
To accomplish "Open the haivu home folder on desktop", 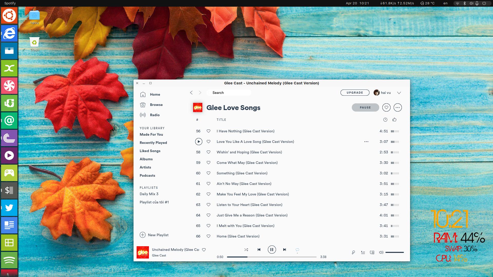I will (34, 17).
